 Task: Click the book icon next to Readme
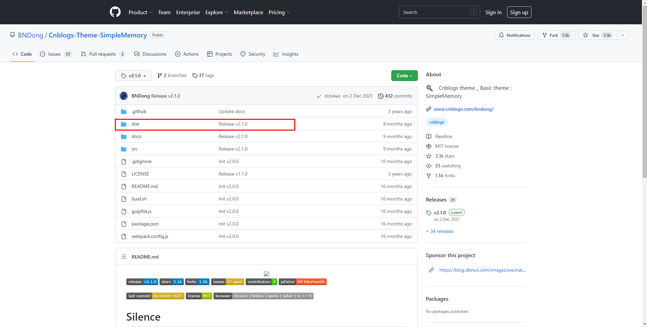[429, 136]
